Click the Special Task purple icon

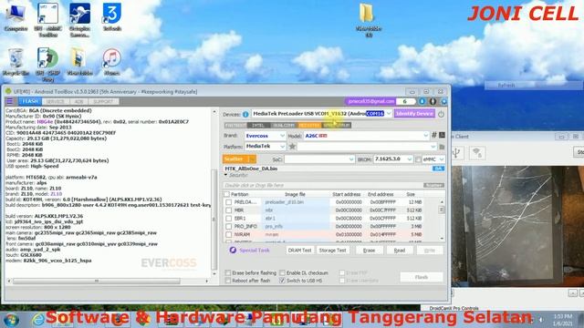point(233,250)
